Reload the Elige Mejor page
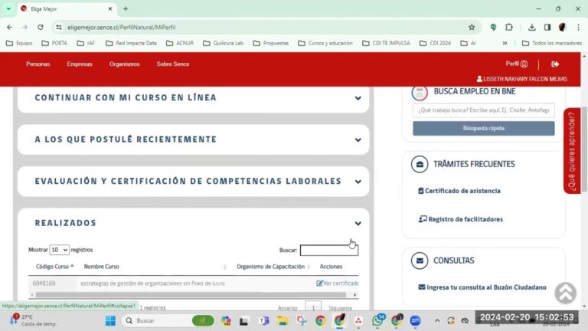Image resolution: width=588 pixels, height=331 pixels. point(41,27)
